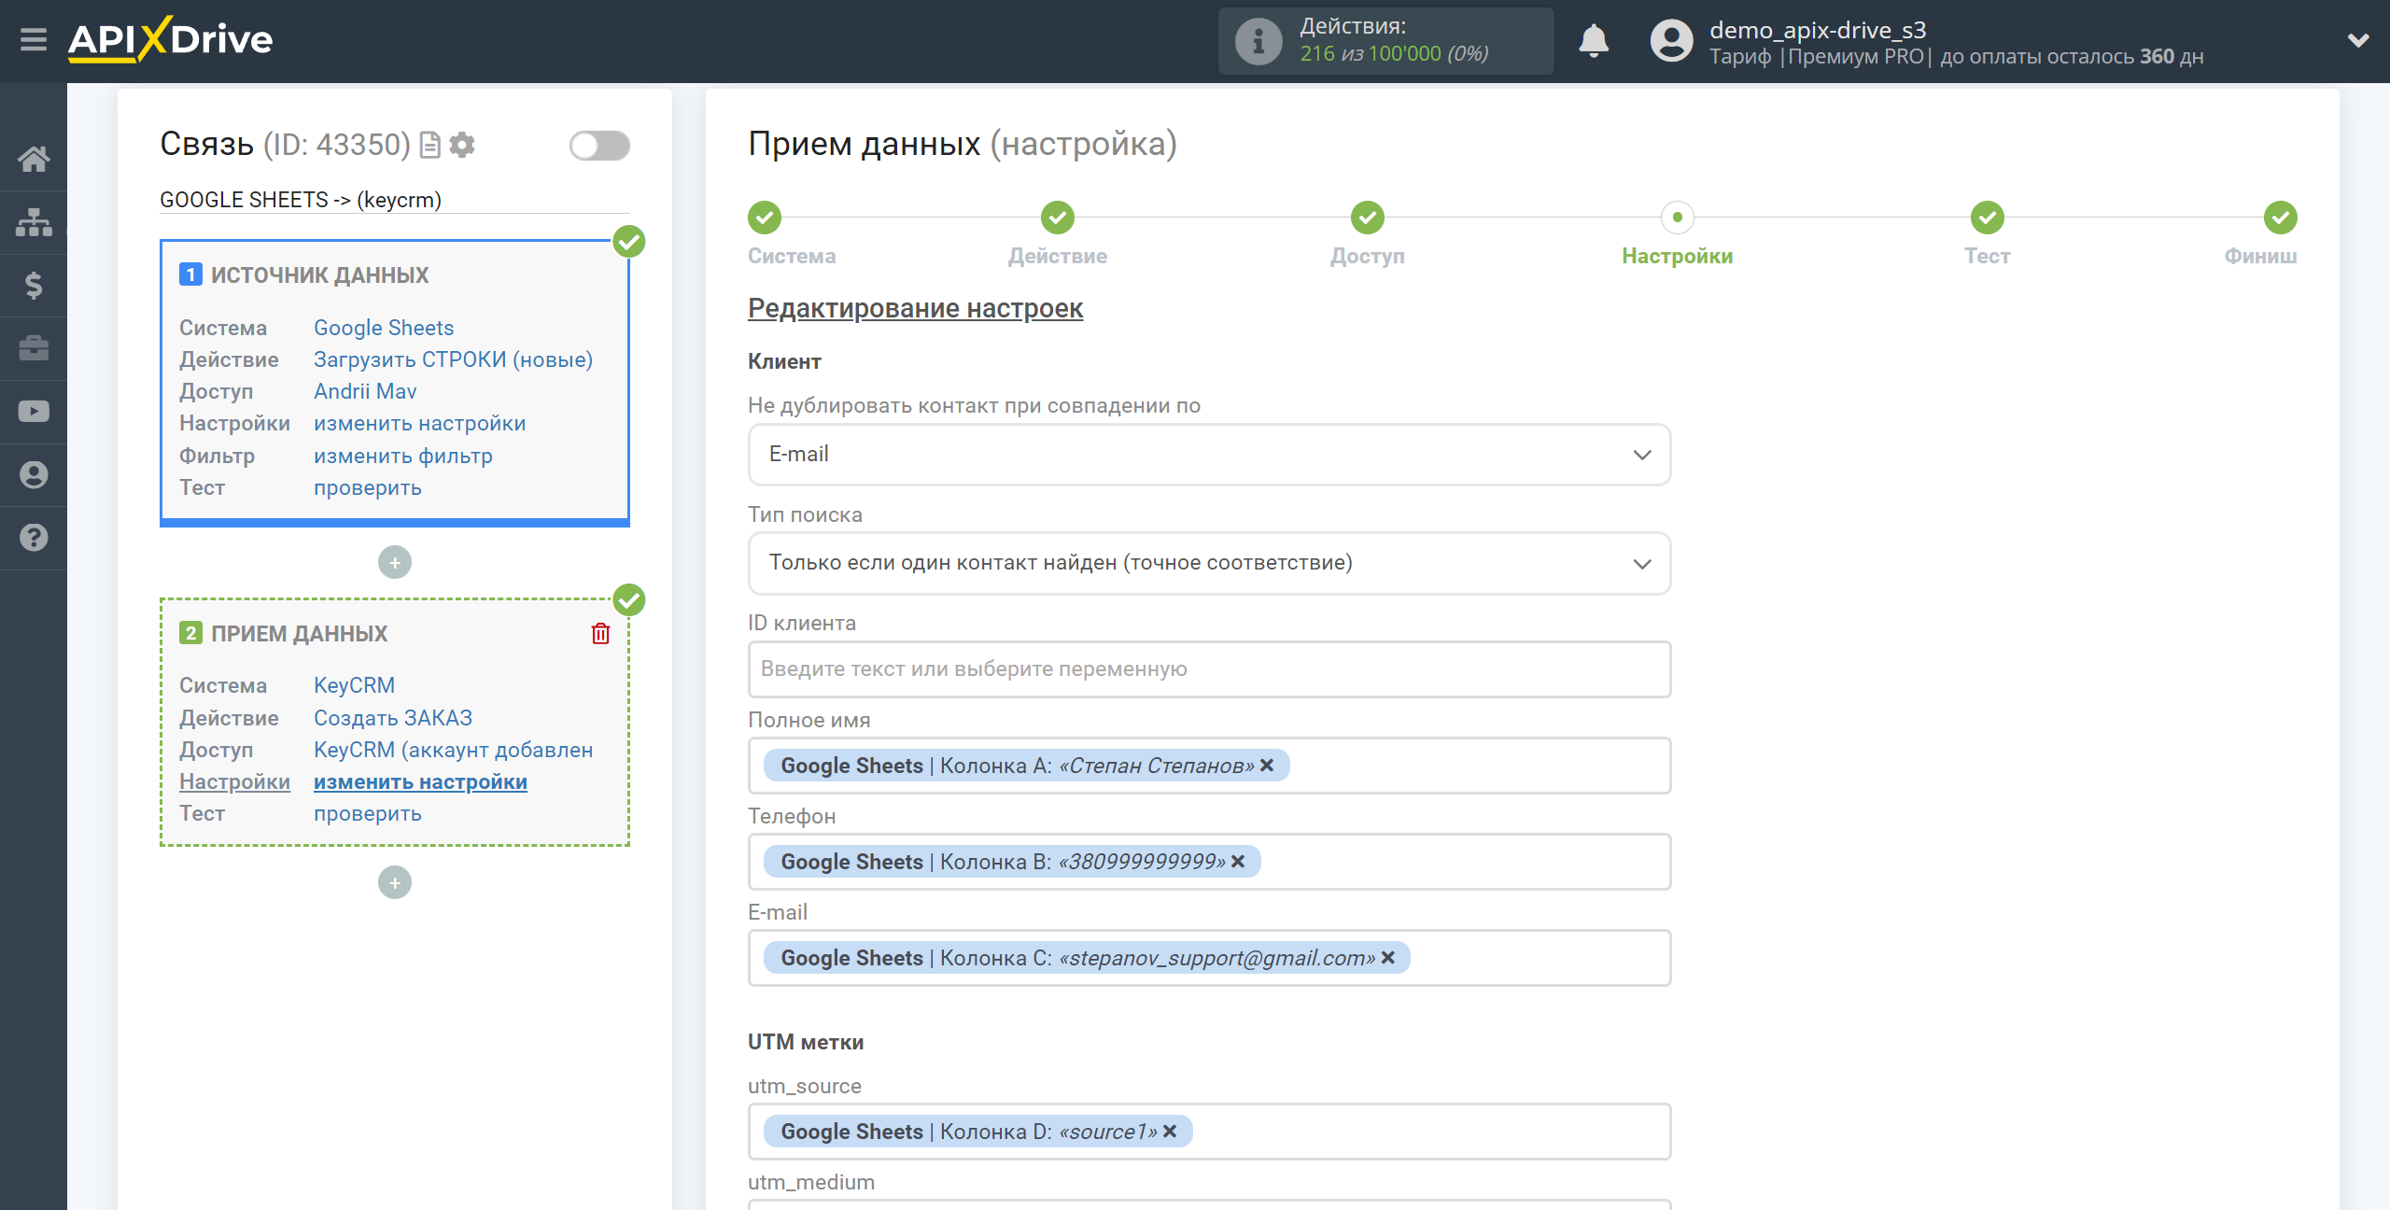Open connection settings gear icon
The height and width of the screenshot is (1210, 2390).
462,145
